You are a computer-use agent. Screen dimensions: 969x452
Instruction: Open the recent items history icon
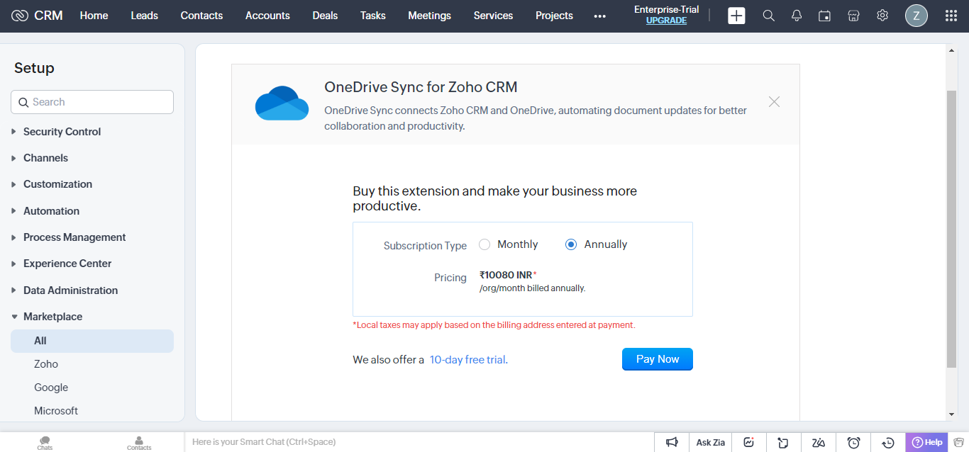(888, 442)
